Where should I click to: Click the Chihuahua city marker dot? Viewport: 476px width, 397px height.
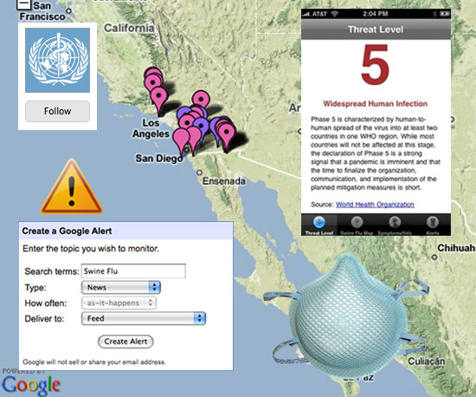click(x=434, y=257)
